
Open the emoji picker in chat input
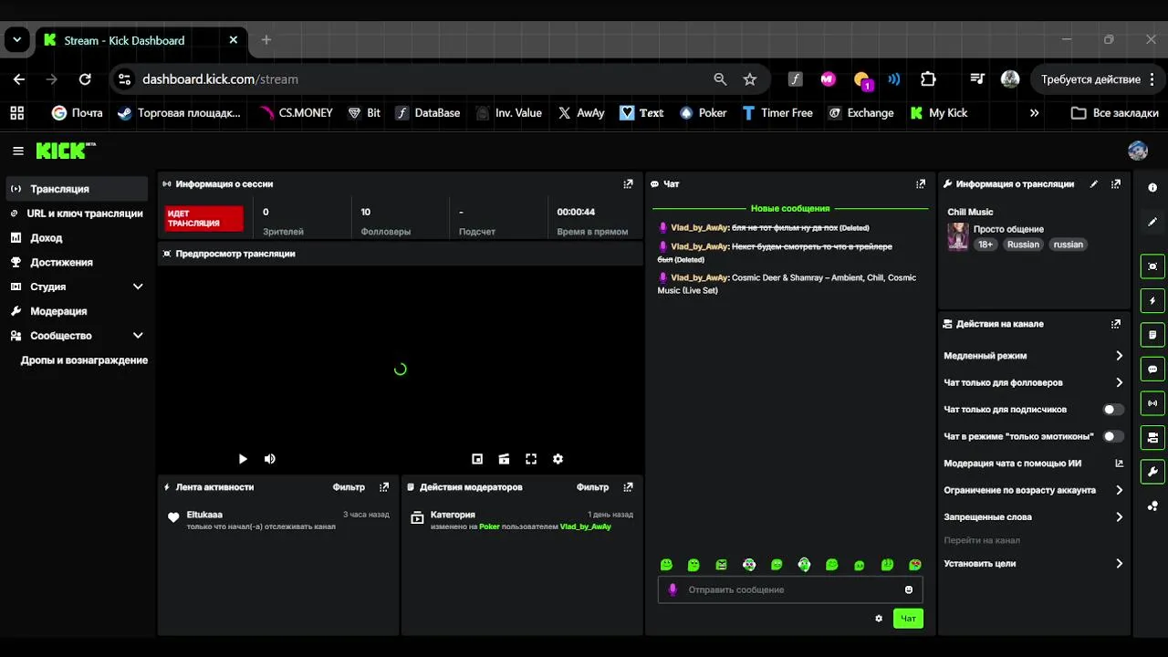909,589
